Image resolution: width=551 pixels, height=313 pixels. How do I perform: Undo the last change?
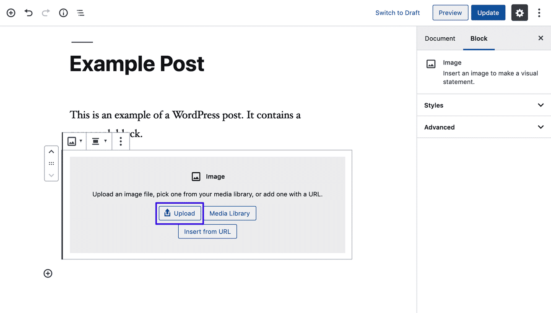pyautogui.click(x=28, y=13)
